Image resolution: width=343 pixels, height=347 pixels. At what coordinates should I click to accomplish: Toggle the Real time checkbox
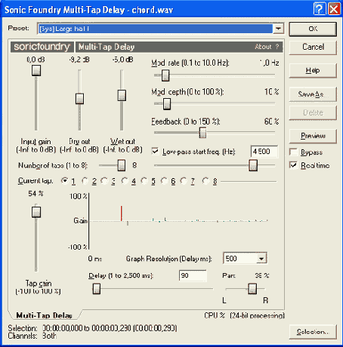[293, 165]
